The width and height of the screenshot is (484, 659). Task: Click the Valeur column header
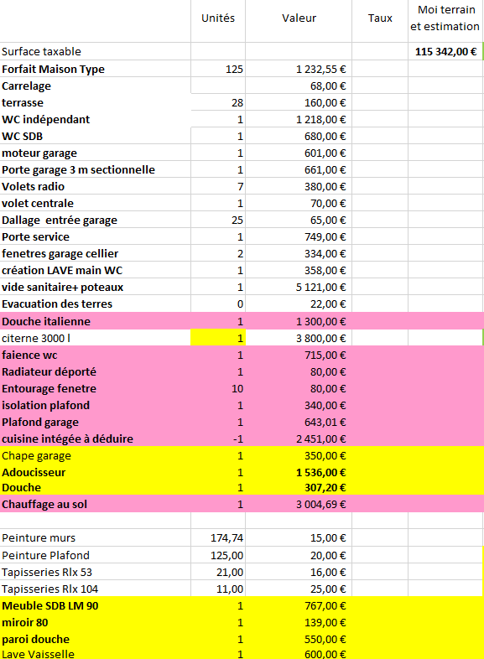[299, 18]
